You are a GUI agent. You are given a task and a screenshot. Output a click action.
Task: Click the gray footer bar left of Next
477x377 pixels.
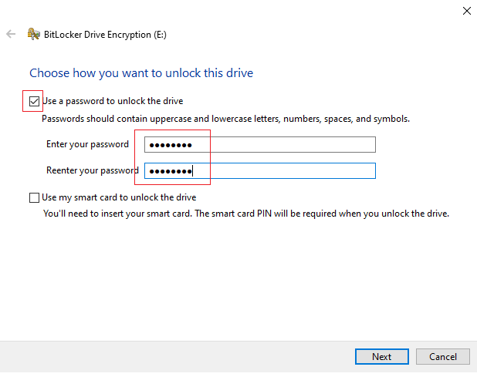pyautogui.click(x=177, y=357)
